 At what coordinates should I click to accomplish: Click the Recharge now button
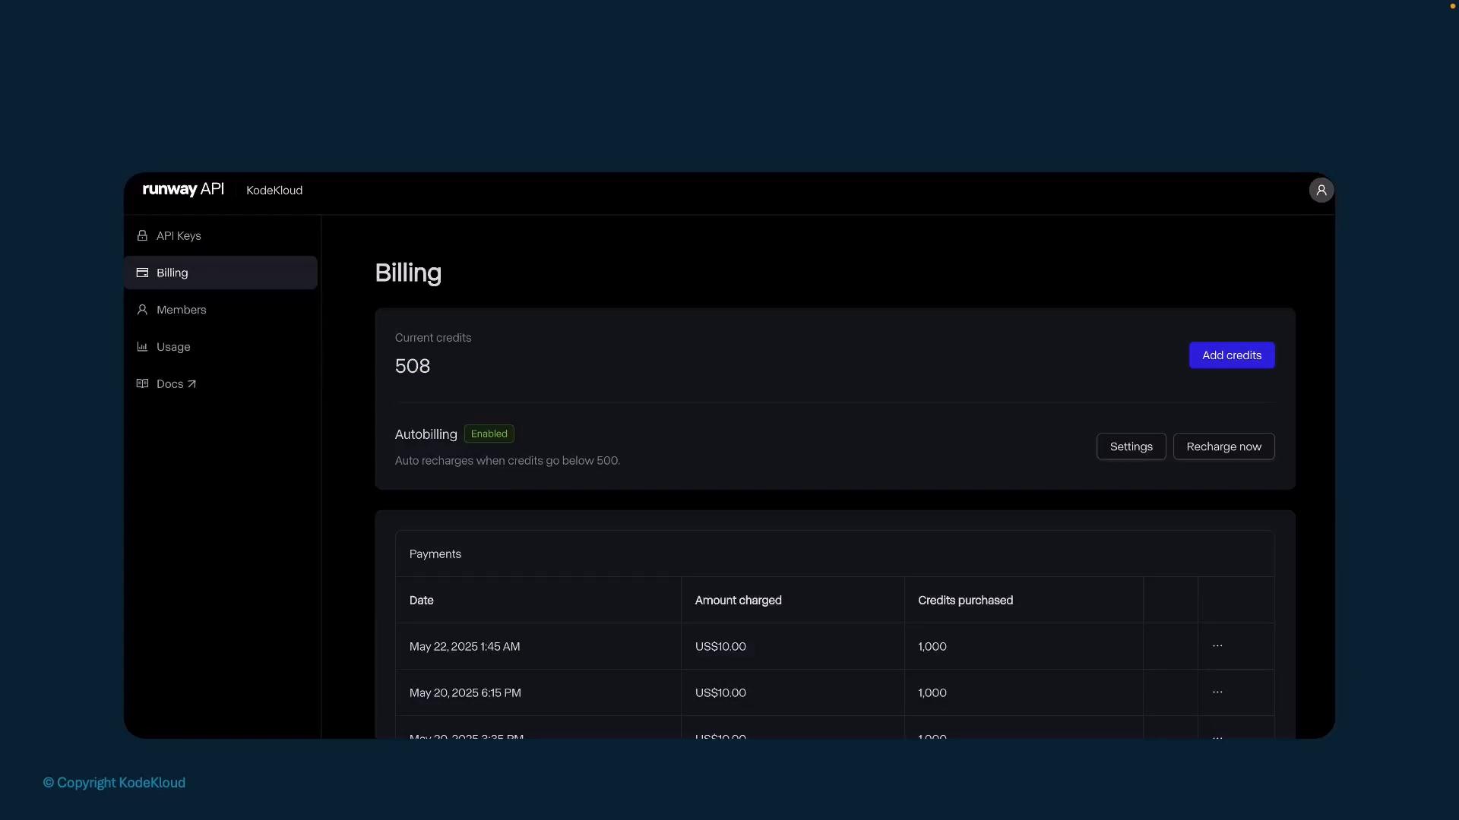click(x=1223, y=446)
